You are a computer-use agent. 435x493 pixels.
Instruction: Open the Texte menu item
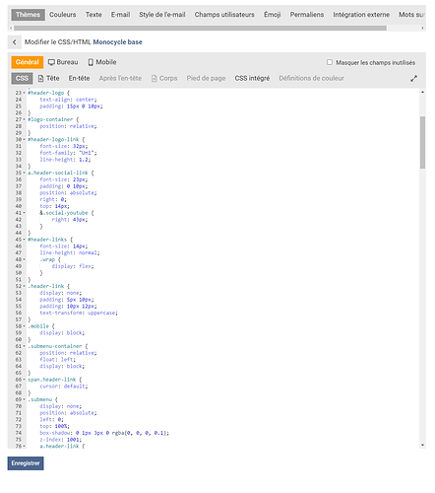pos(93,15)
